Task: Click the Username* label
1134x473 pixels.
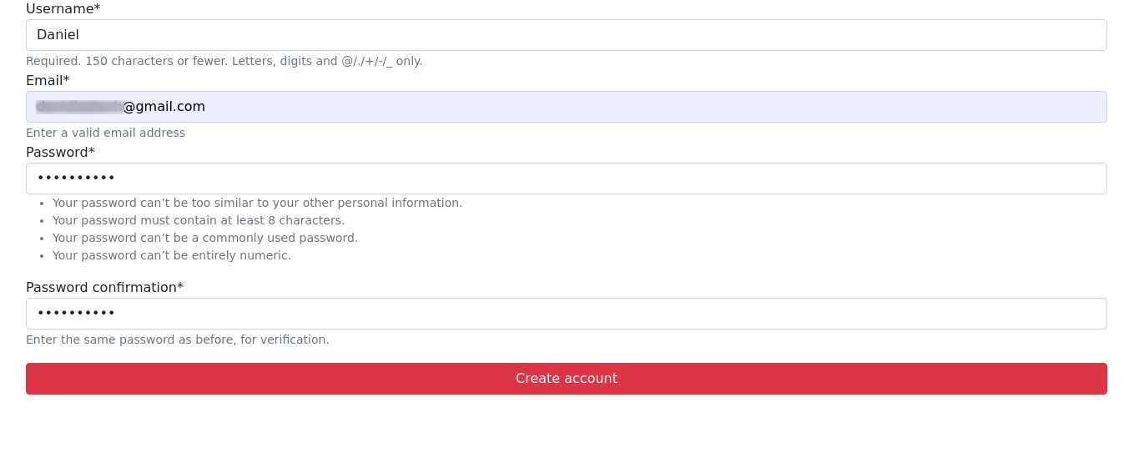Action: 63,9
